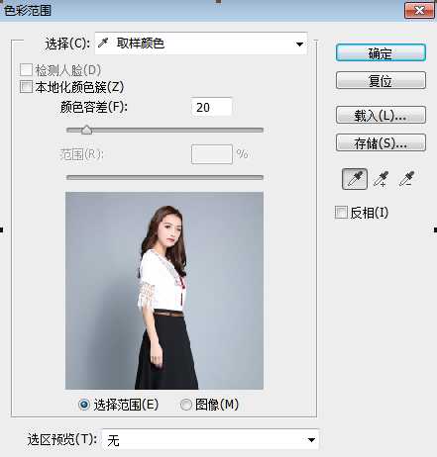The width and height of the screenshot is (437, 457).
Task: Click the 确定 button
Action: click(x=381, y=53)
